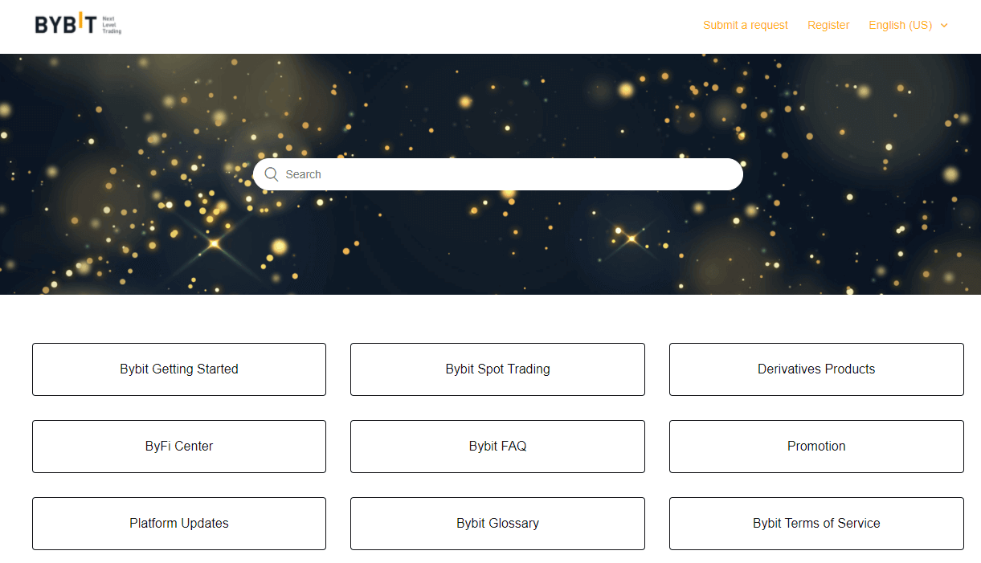
Task: Click the magnifying glass search icon
Action: point(272,174)
